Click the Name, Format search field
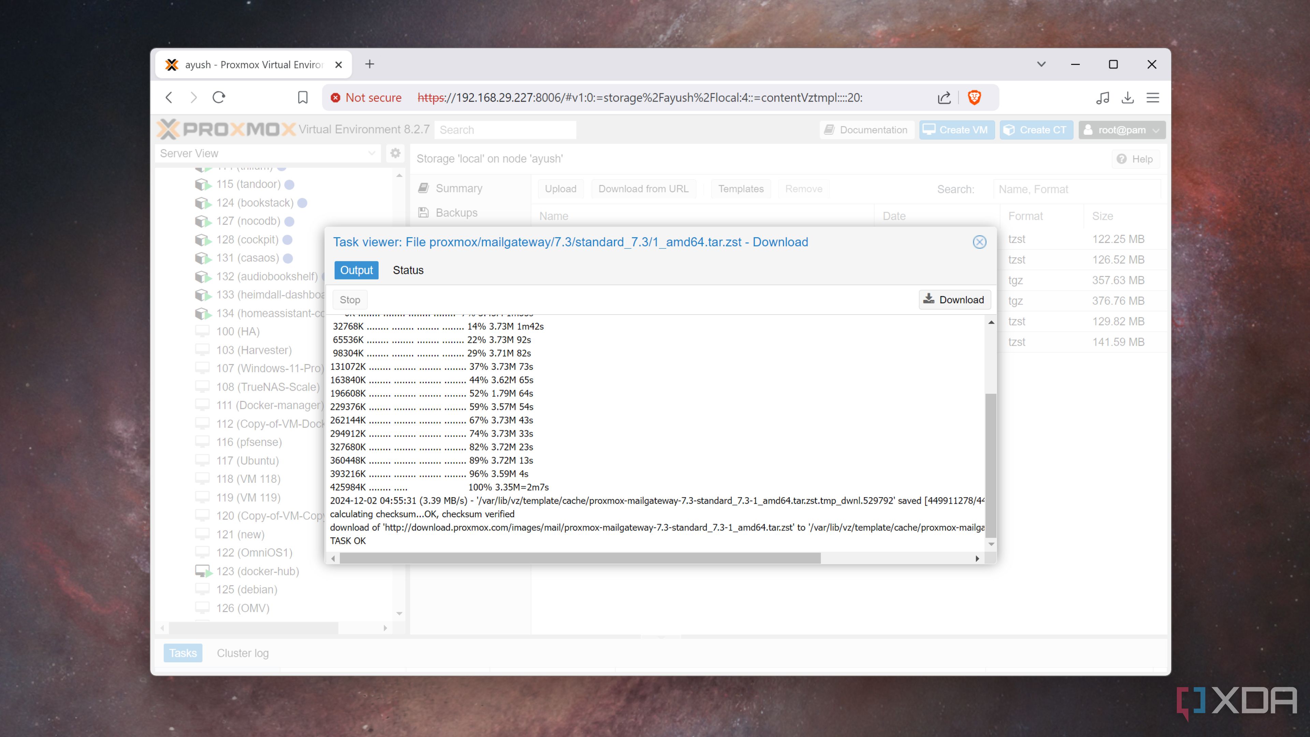This screenshot has height=737, width=1310. coord(1077,189)
